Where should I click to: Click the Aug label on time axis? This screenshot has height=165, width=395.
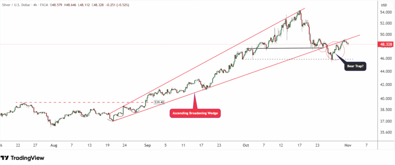[x=54, y=146]
